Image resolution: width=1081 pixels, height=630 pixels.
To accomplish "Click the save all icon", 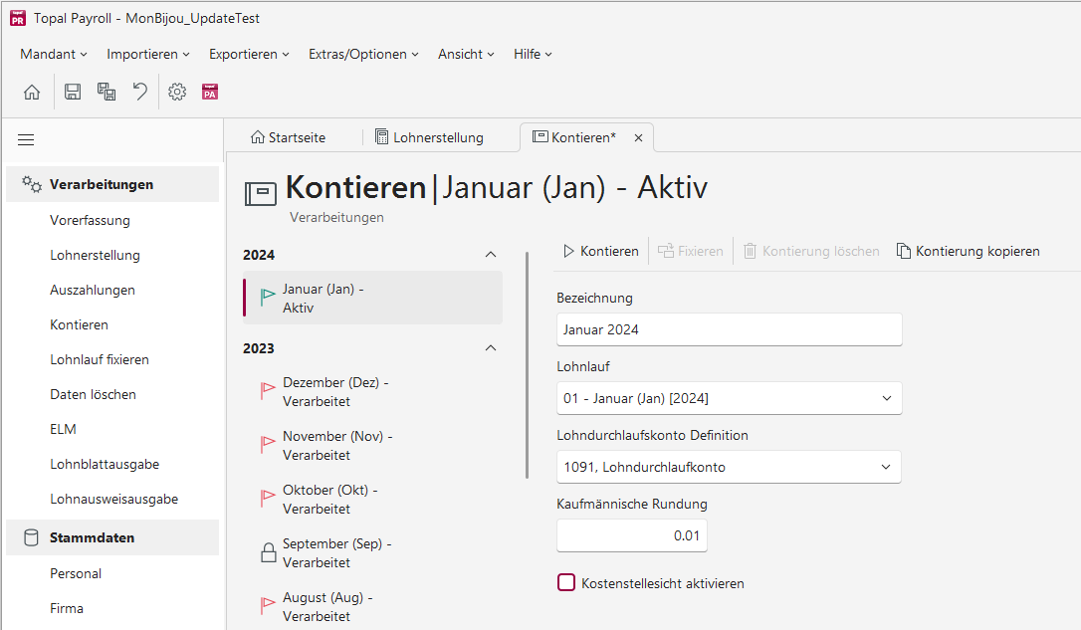I will click(107, 92).
